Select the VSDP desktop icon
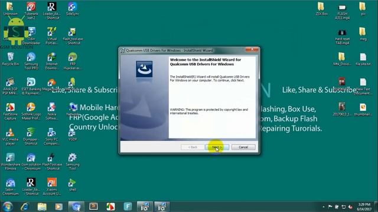The image size is (378, 212). coord(73,135)
